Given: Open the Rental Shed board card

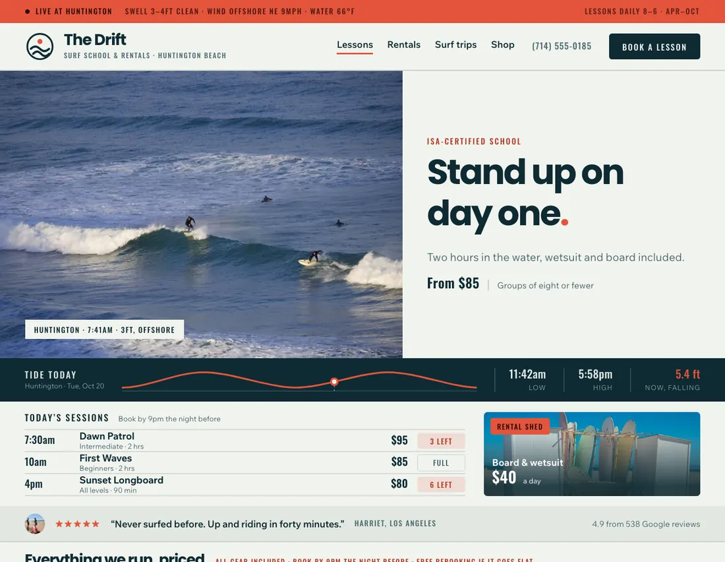Looking at the screenshot, I should click(x=592, y=454).
